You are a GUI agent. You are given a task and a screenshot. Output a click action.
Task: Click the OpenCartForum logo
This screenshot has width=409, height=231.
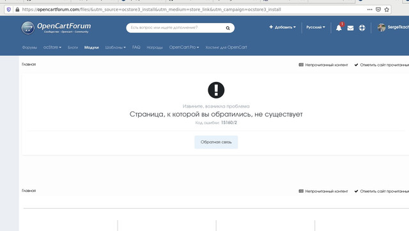(56, 28)
